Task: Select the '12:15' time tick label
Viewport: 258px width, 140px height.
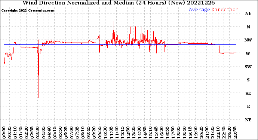Action: [122, 133]
